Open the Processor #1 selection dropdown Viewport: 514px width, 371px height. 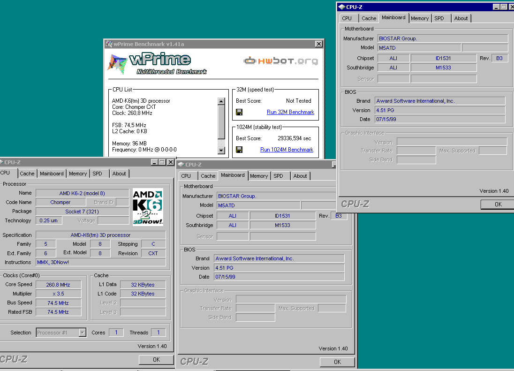[x=83, y=333]
